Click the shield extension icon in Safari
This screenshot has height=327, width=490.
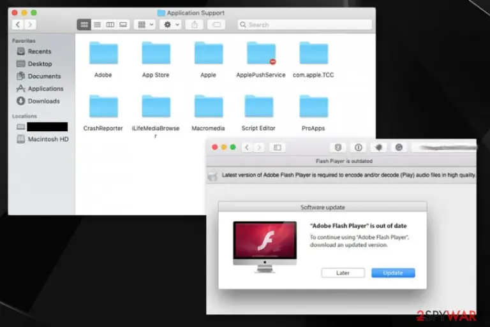pos(338,147)
